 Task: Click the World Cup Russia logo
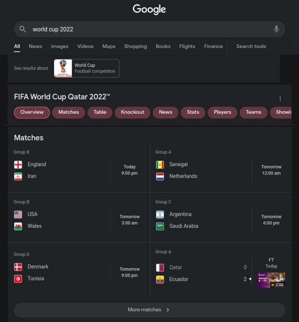[x=63, y=68]
